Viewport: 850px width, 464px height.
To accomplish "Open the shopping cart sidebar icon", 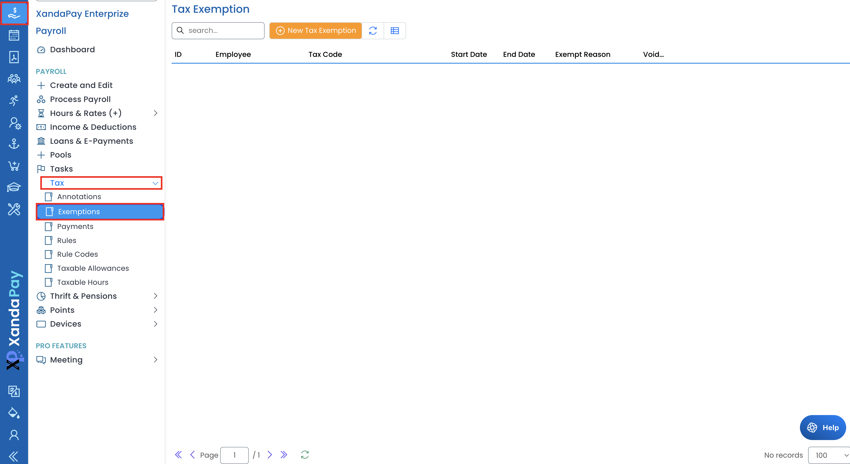I will 14,166.
